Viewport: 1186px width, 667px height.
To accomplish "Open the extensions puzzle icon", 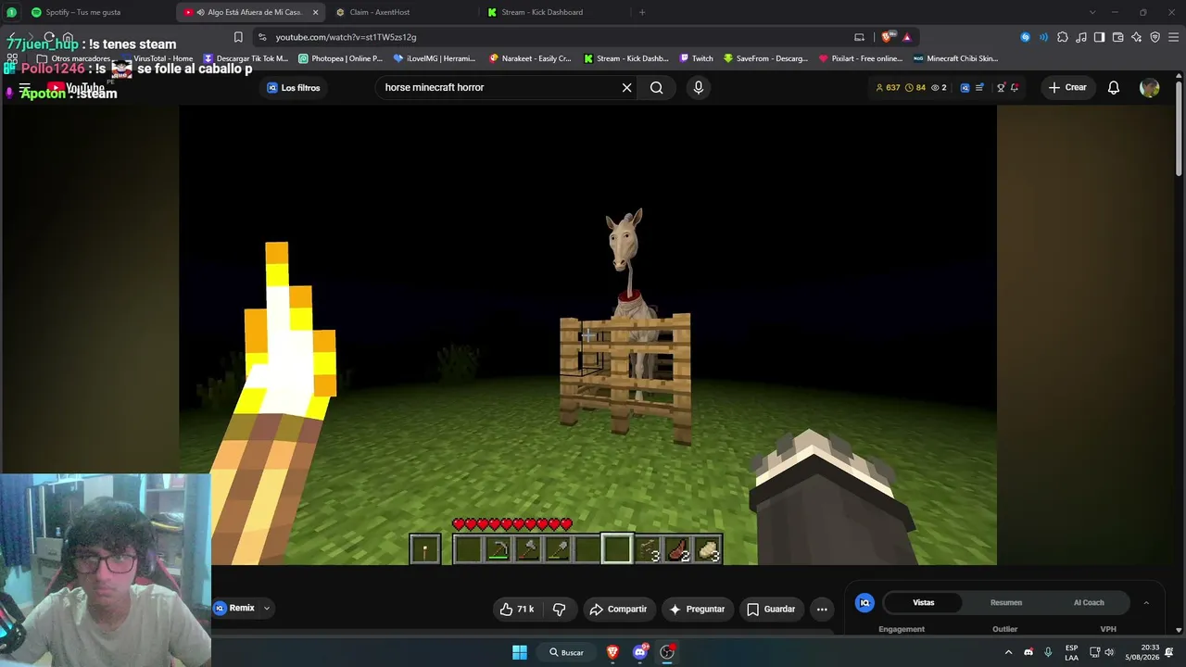I will tap(1063, 37).
